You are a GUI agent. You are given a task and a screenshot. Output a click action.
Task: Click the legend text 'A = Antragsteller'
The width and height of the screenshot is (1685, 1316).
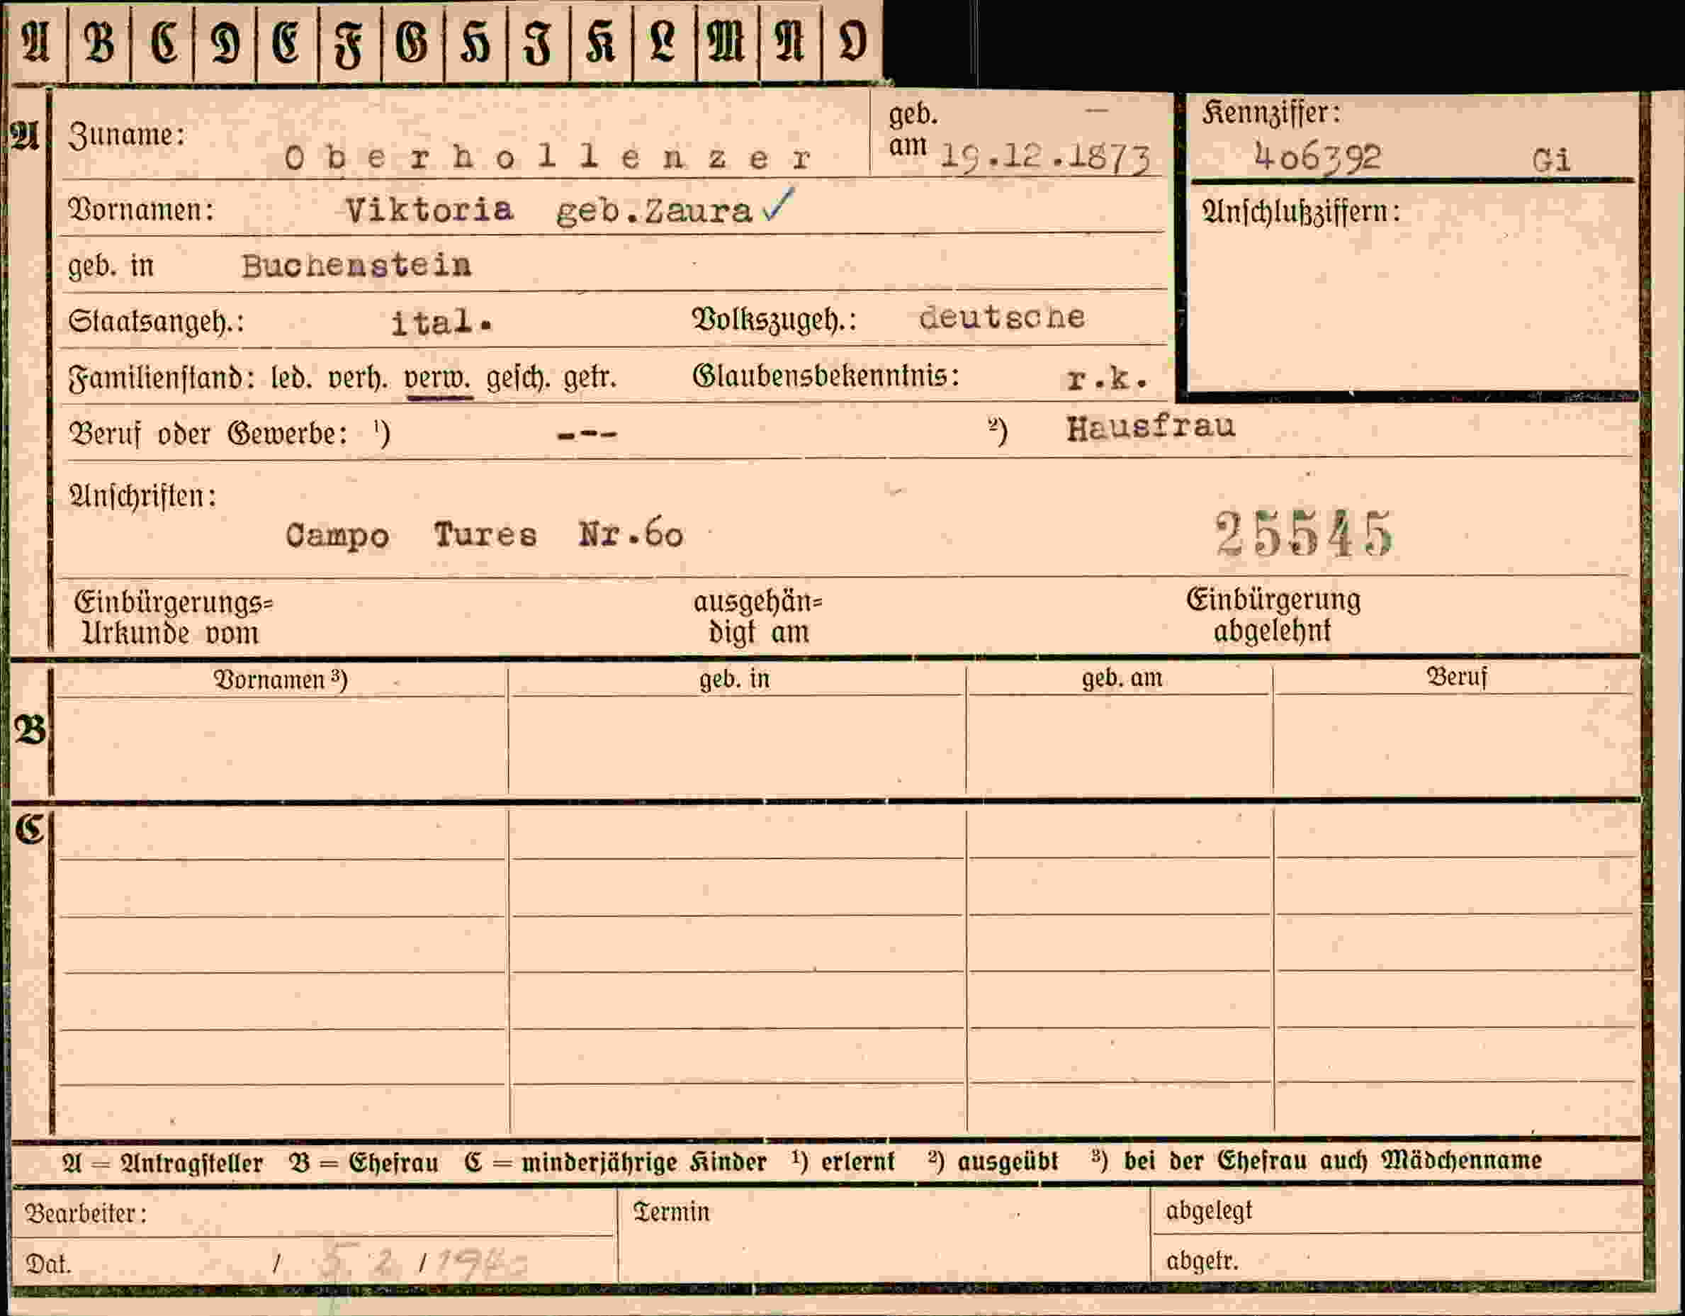(x=162, y=1162)
